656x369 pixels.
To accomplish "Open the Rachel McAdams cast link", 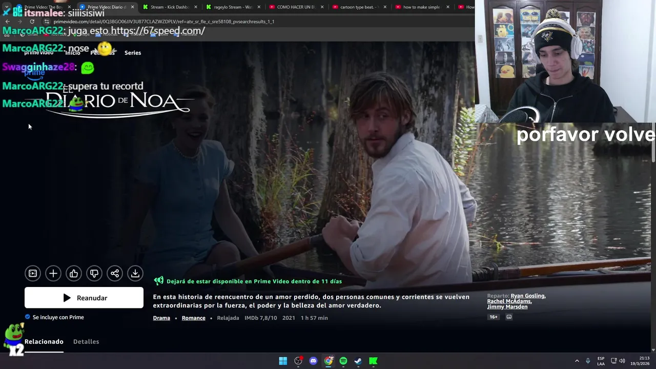I will 509,301.
